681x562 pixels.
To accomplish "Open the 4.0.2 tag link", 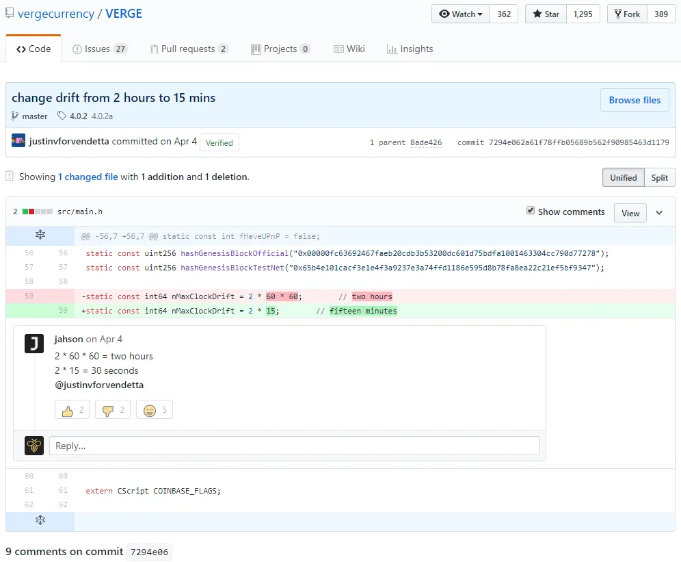I will (x=78, y=116).
